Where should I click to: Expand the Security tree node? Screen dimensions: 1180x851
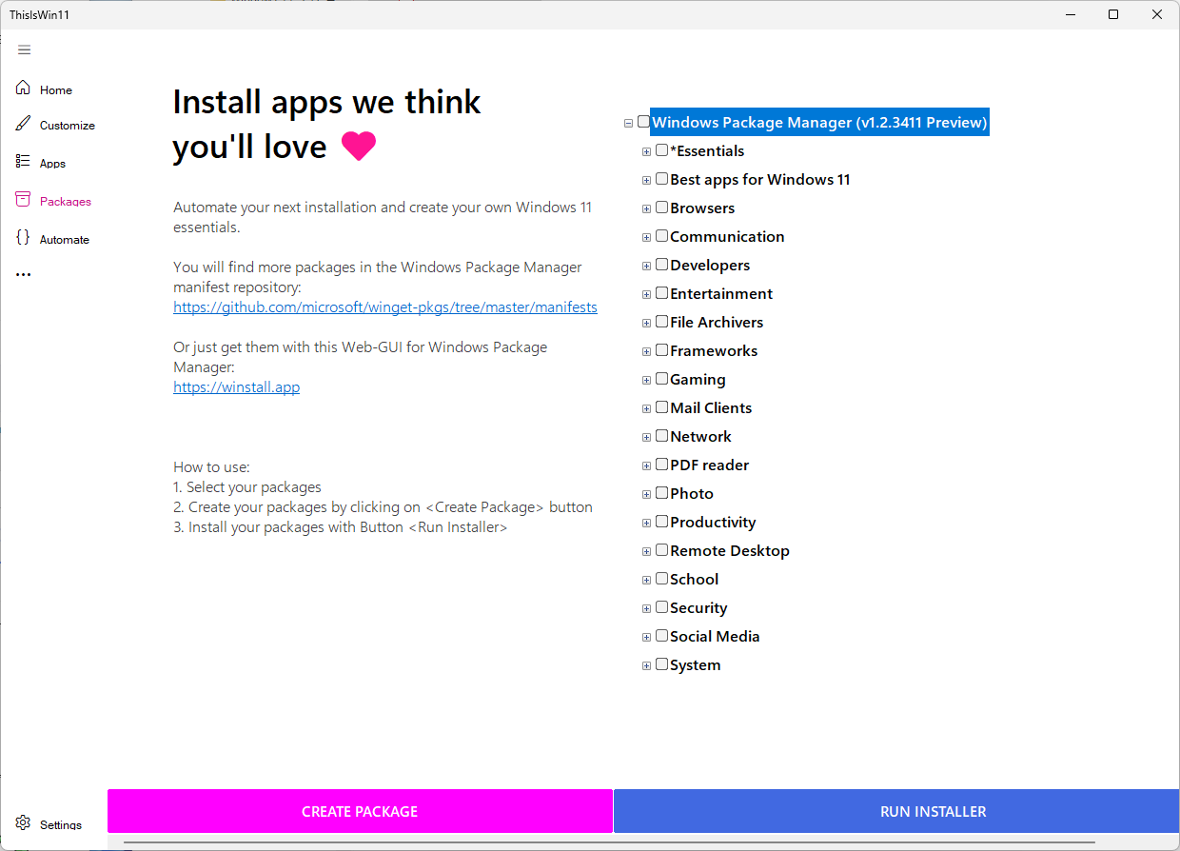(x=647, y=608)
